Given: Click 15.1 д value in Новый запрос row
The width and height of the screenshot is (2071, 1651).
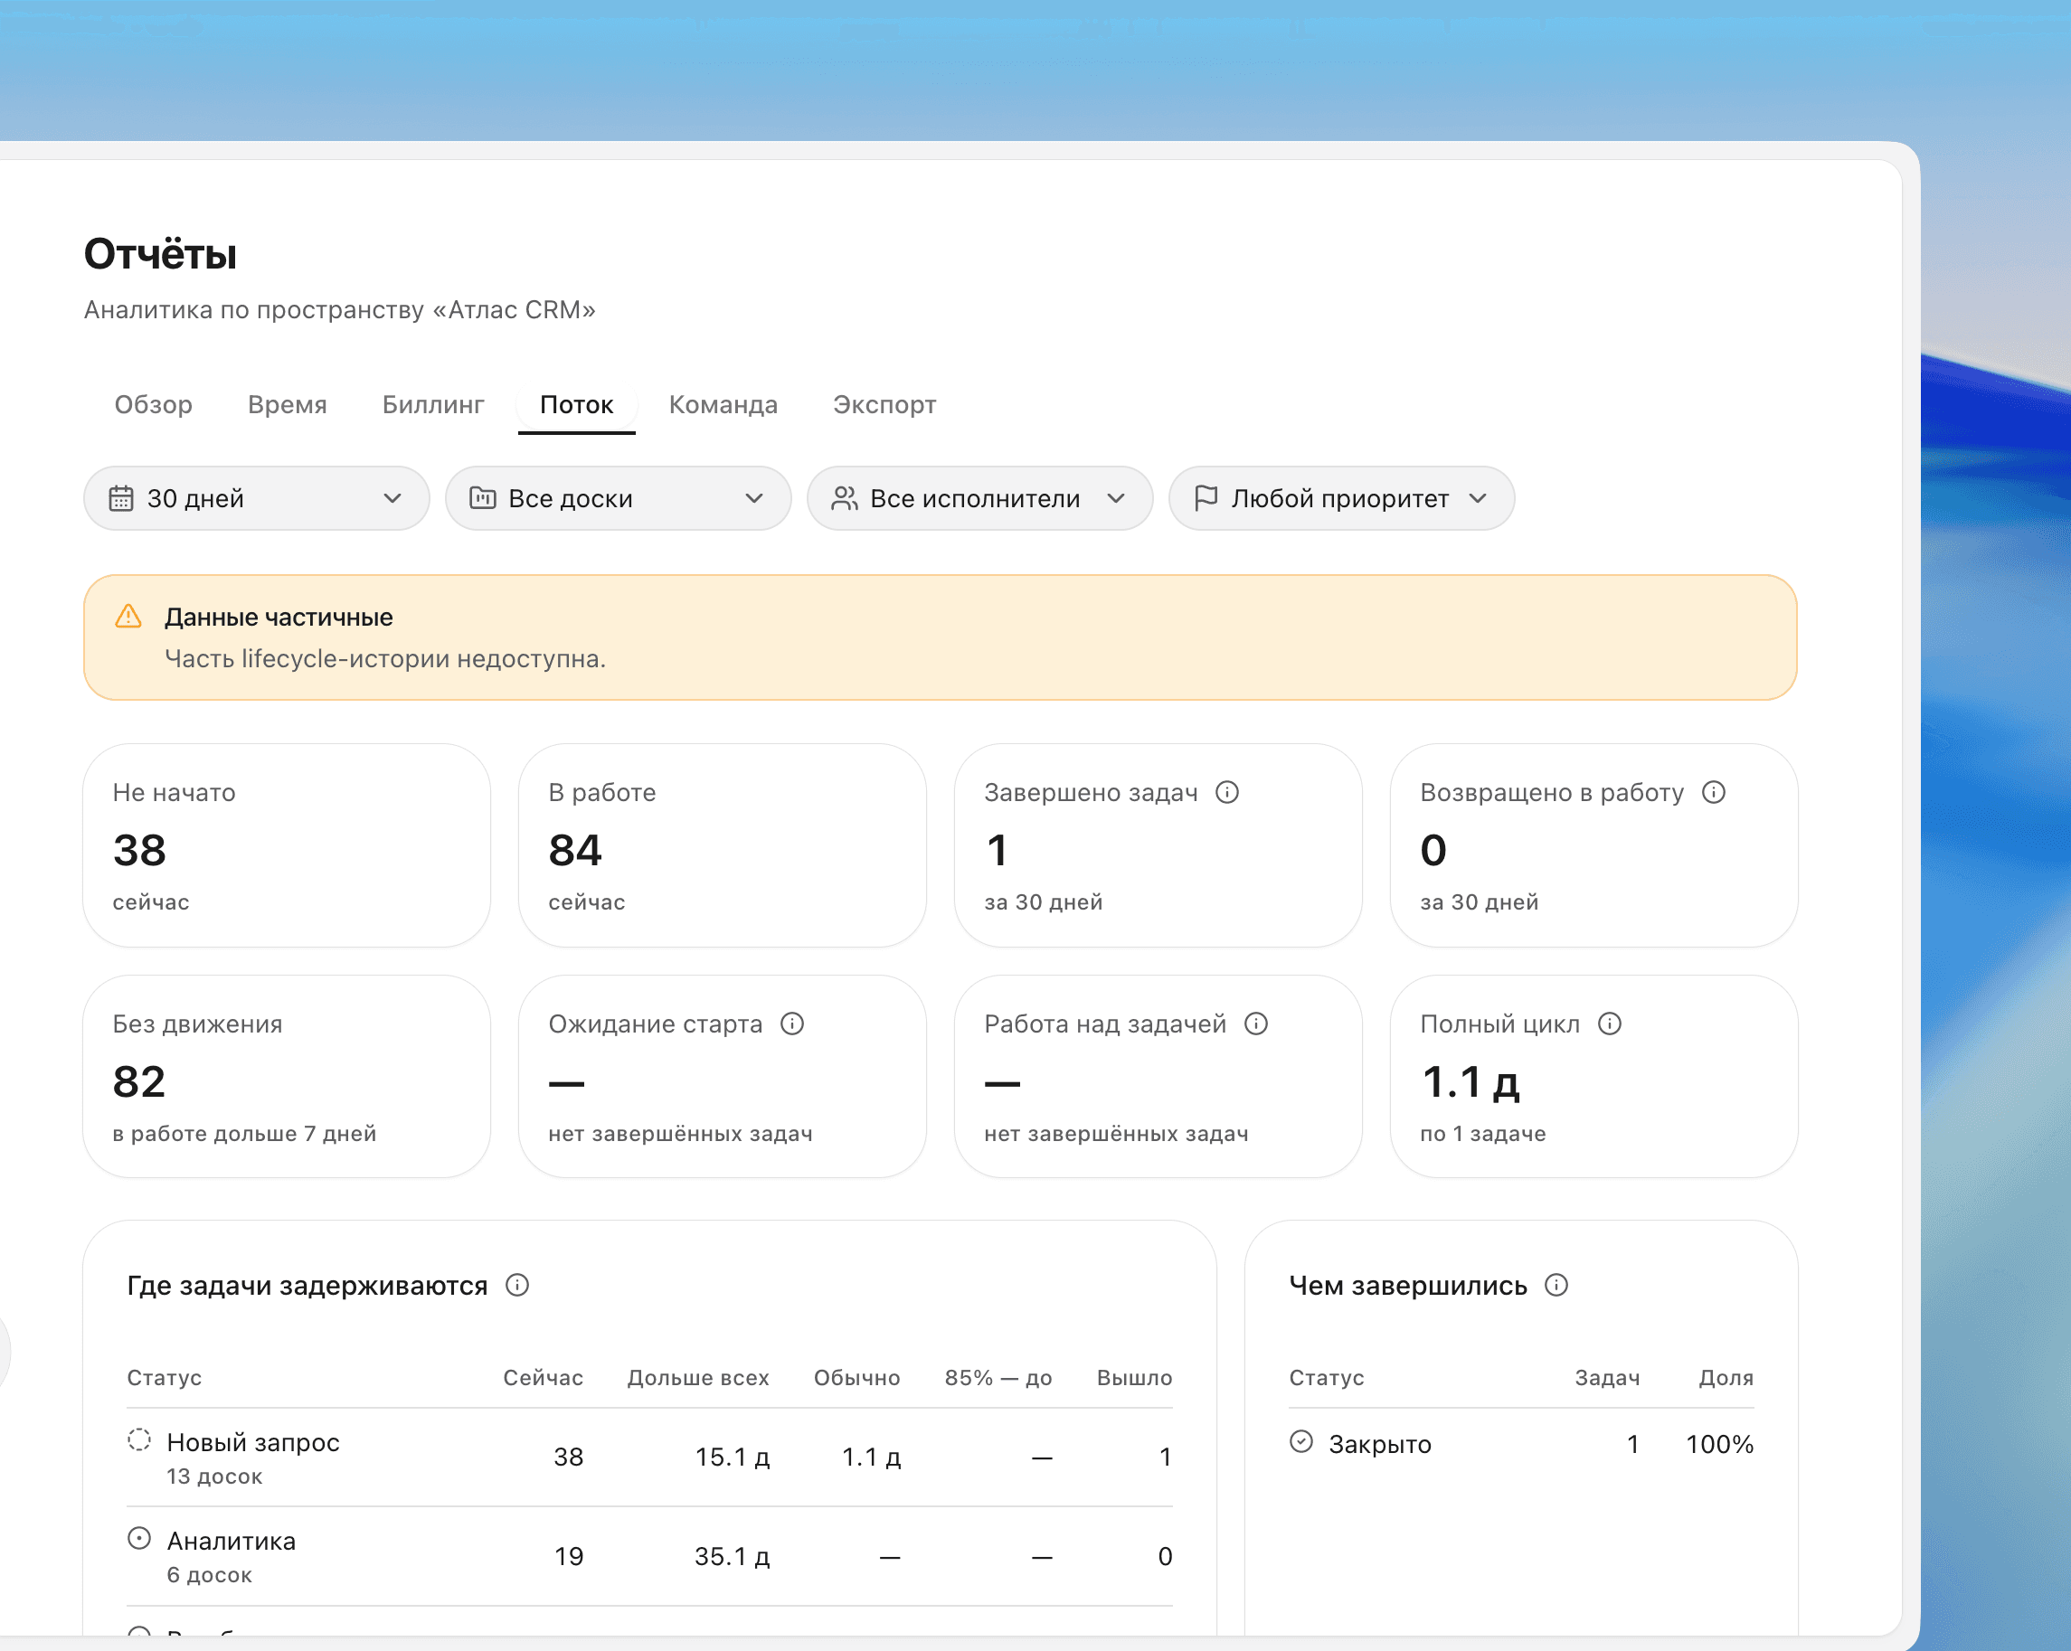Looking at the screenshot, I should tap(732, 1457).
